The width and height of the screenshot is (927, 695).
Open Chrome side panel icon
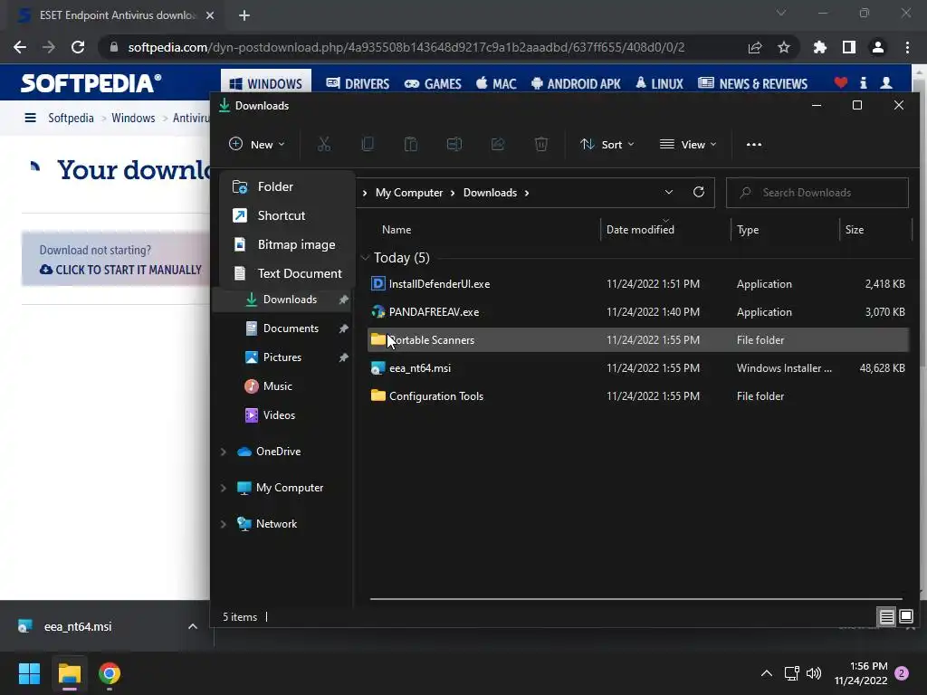(849, 47)
